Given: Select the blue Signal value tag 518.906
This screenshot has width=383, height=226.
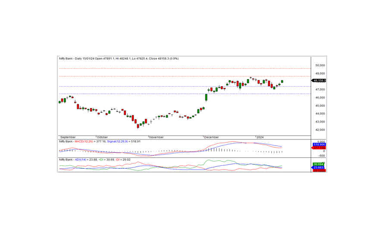Looking at the screenshot, I should tap(319, 145).
